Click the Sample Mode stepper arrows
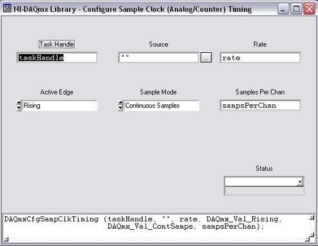The image size is (318, 246). [121, 106]
